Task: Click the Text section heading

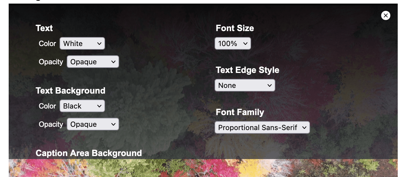Action: coord(44,28)
